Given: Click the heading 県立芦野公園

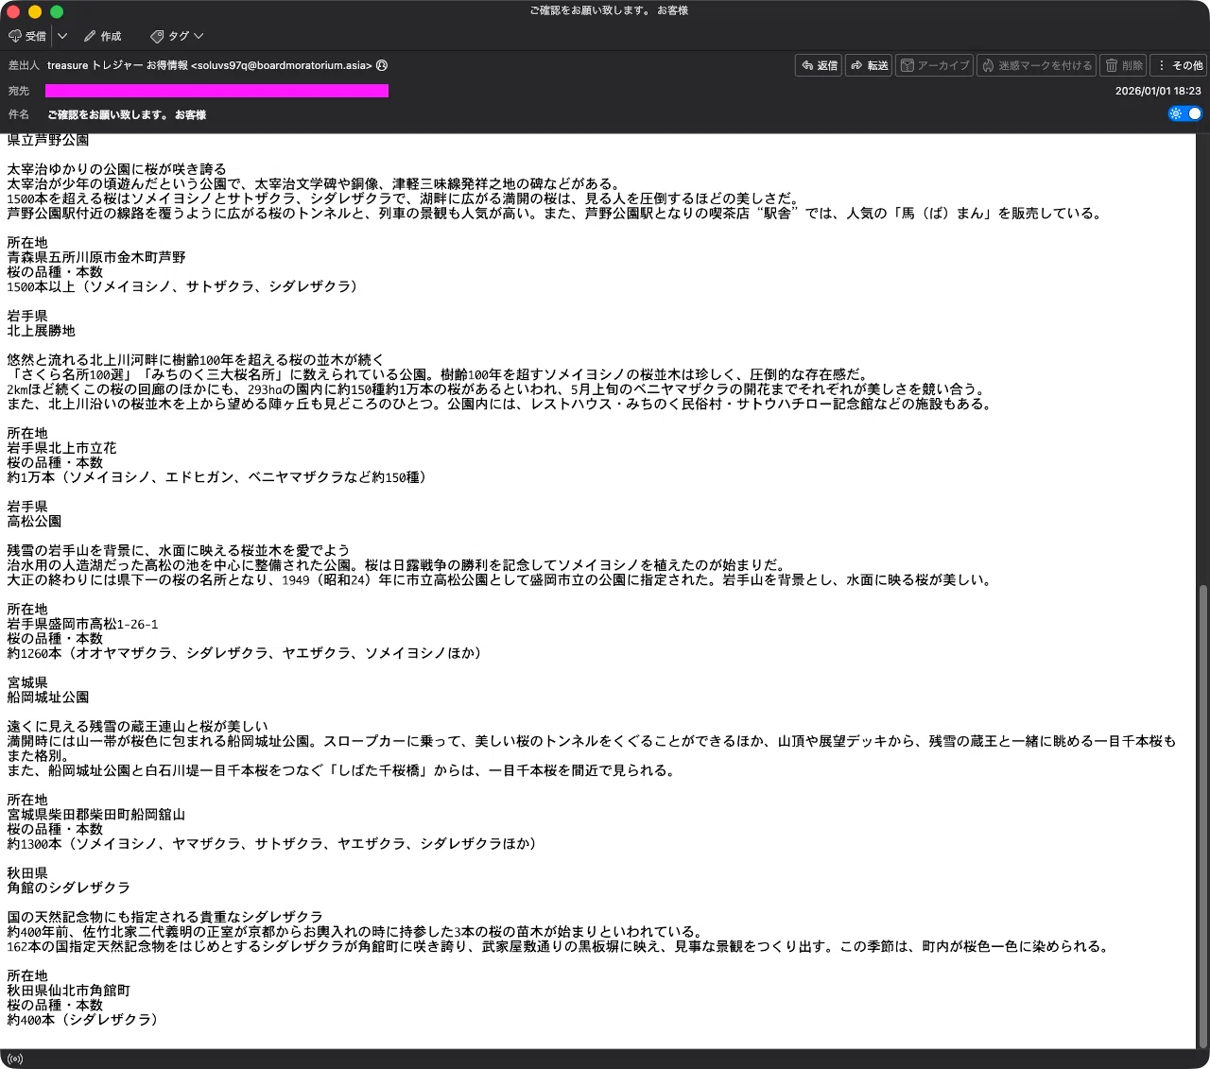Looking at the screenshot, I should (48, 140).
